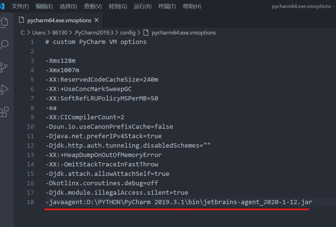Viewport: 336px width, 227px height.
Task: Expand the config breadcrumb item
Action: 128,33
